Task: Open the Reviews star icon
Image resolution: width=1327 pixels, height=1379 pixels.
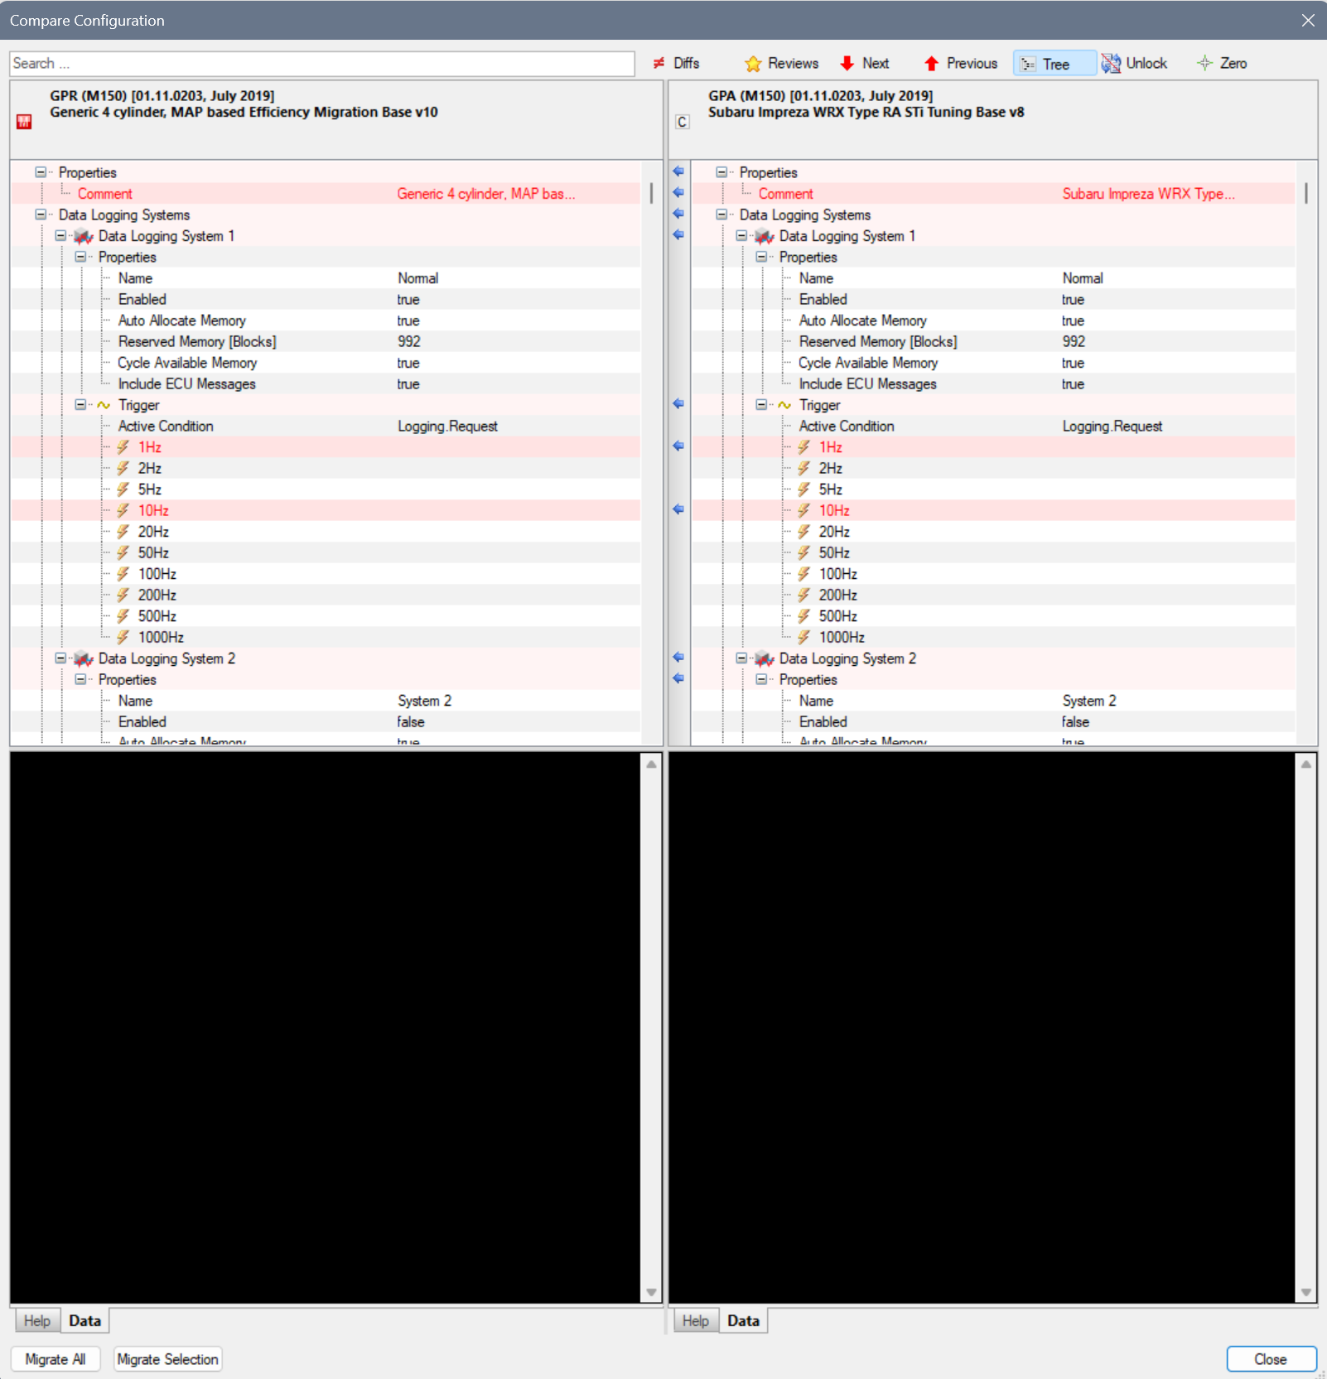Action: point(753,64)
